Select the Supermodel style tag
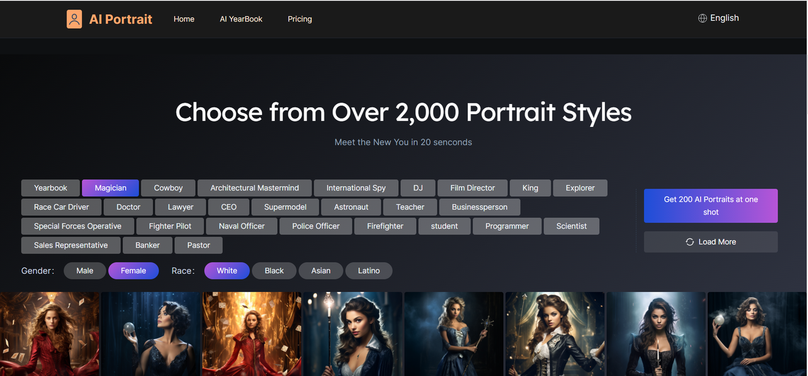This screenshot has width=808, height=376. 285,207
